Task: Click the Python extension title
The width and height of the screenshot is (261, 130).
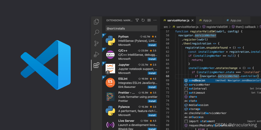Action: [x=123, y=37]
